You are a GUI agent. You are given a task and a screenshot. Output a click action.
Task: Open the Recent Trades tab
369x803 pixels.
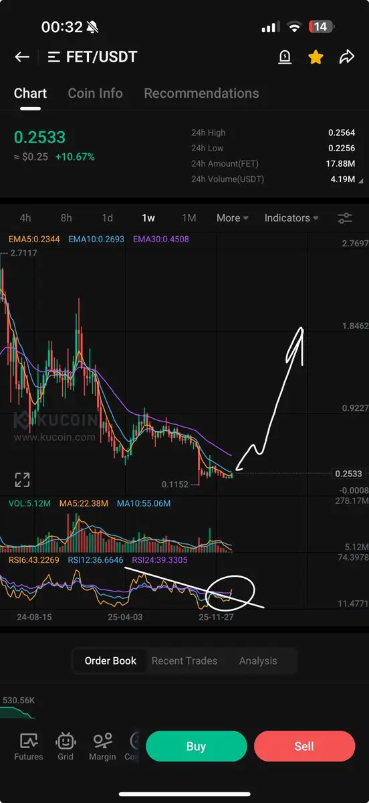coord(184,660)
